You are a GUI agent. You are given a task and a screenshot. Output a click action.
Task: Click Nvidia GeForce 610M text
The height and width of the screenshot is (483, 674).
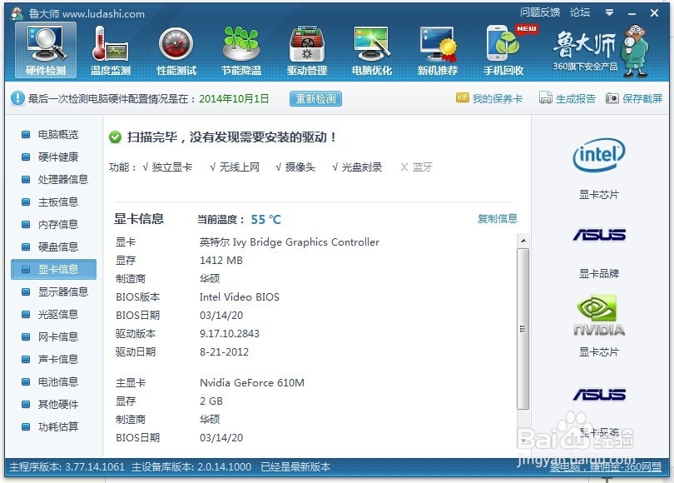coord(252,382)
